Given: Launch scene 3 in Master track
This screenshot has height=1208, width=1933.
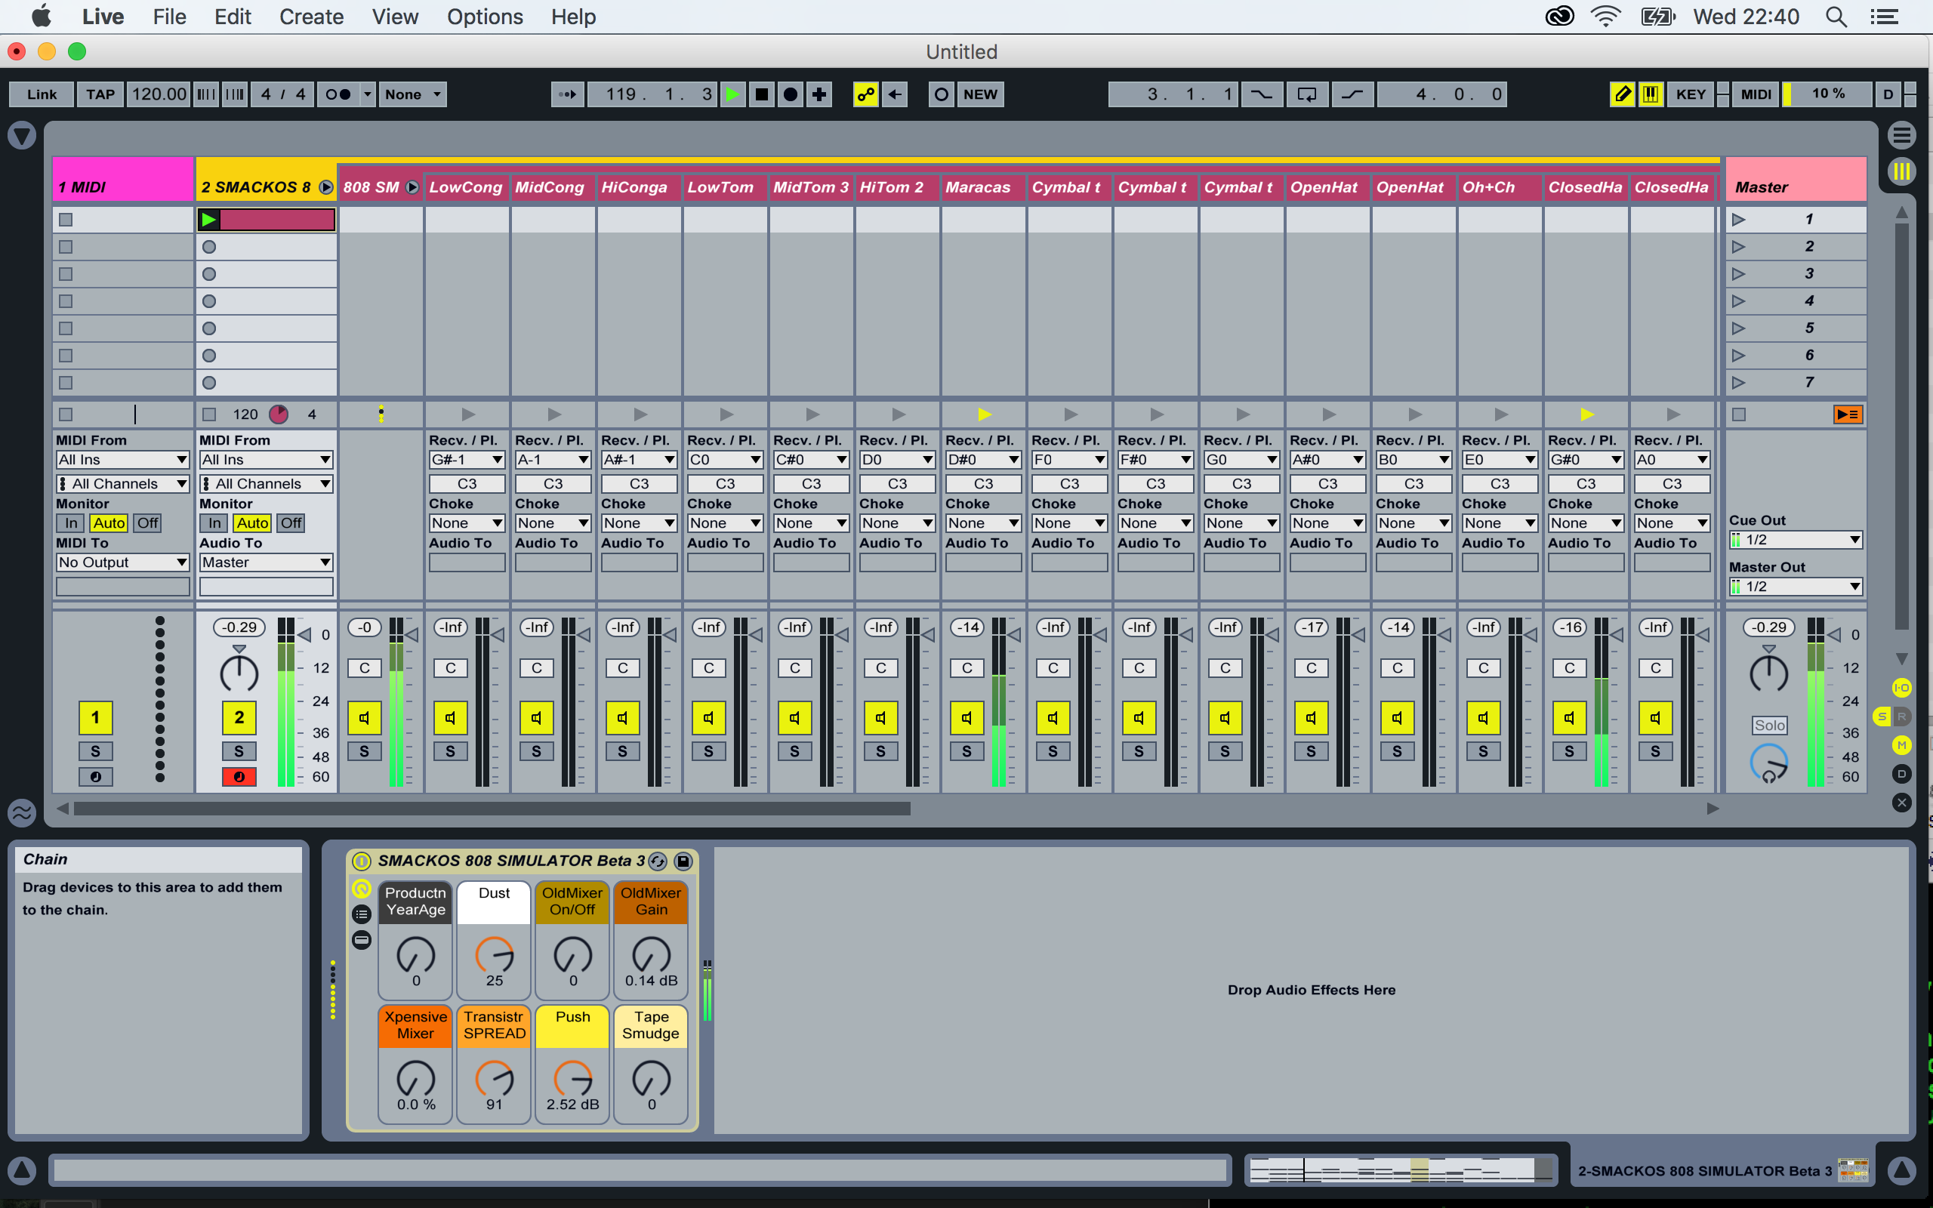Looking at the screenshot, I should tap(1738, 273).
